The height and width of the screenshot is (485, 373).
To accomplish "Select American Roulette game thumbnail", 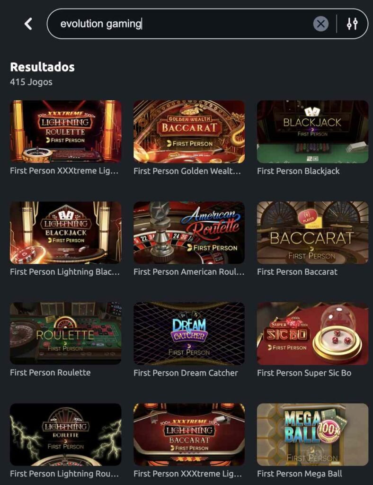I will 189,233.
